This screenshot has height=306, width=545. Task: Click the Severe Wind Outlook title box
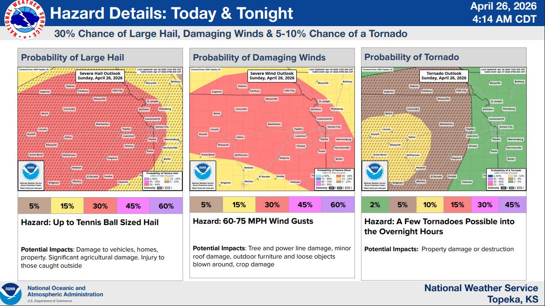point(272,76)
